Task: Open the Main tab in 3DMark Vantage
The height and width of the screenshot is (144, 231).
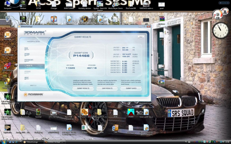Action: click(x=26, y=48)
